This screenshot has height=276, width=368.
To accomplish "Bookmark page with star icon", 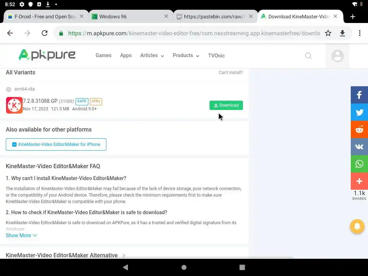I will coord(328,33).
